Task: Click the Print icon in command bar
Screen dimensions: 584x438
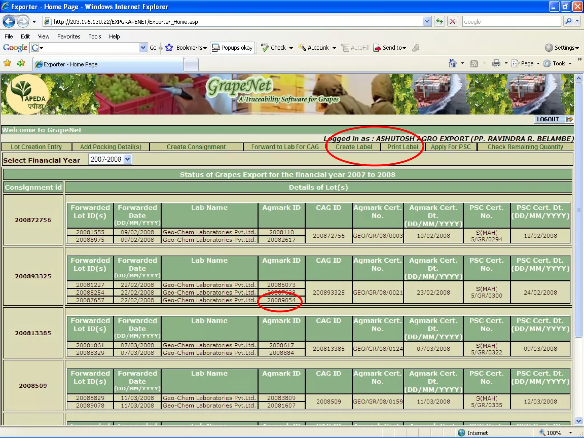Action: [496, 64]
